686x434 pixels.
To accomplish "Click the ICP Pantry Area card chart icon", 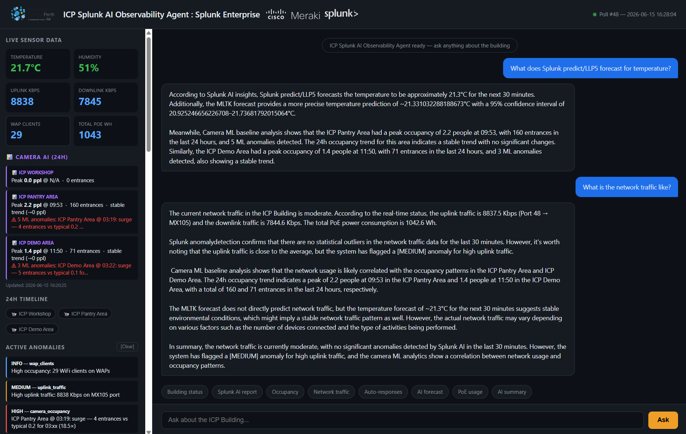I will coord(14,197).
